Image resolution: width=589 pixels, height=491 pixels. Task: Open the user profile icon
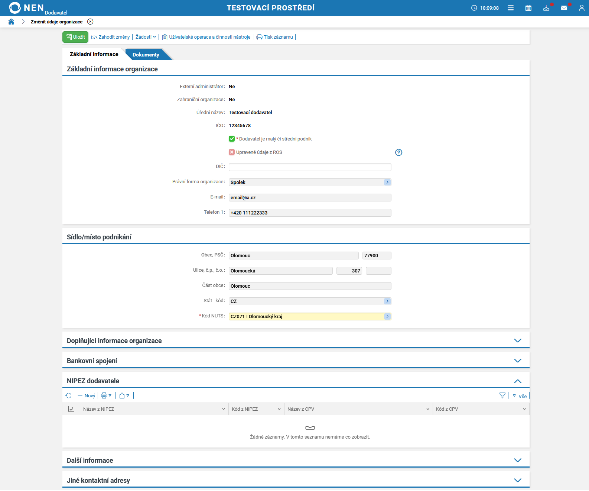tap(582, 8)
